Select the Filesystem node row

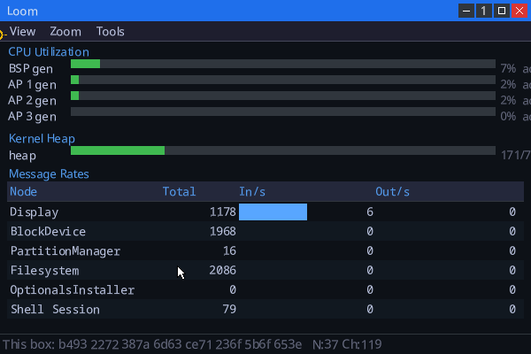[265, 270]
